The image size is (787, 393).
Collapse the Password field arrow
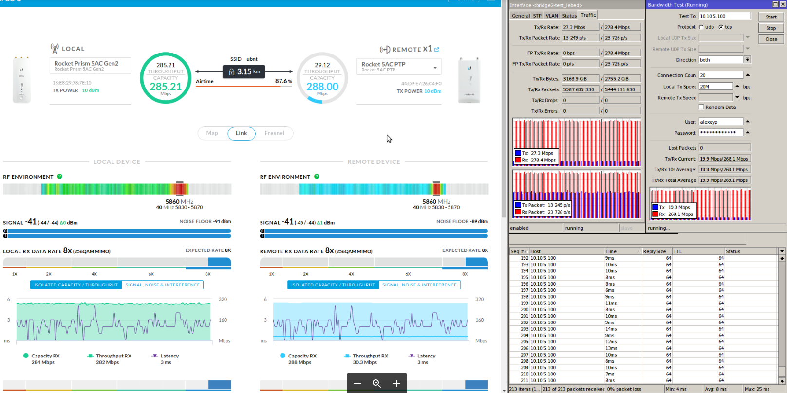pos(748,133)
